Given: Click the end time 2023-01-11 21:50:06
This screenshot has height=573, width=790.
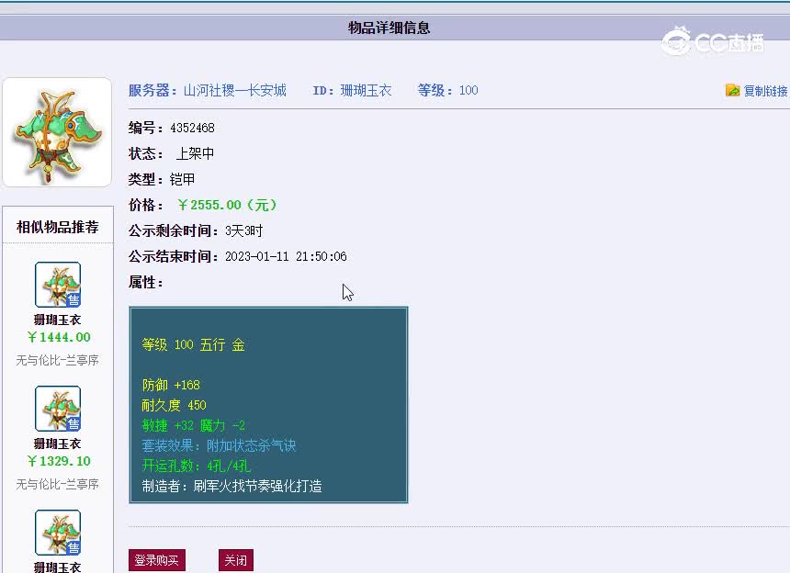Looking at the screenshot, I should click(x=286, y=257).
